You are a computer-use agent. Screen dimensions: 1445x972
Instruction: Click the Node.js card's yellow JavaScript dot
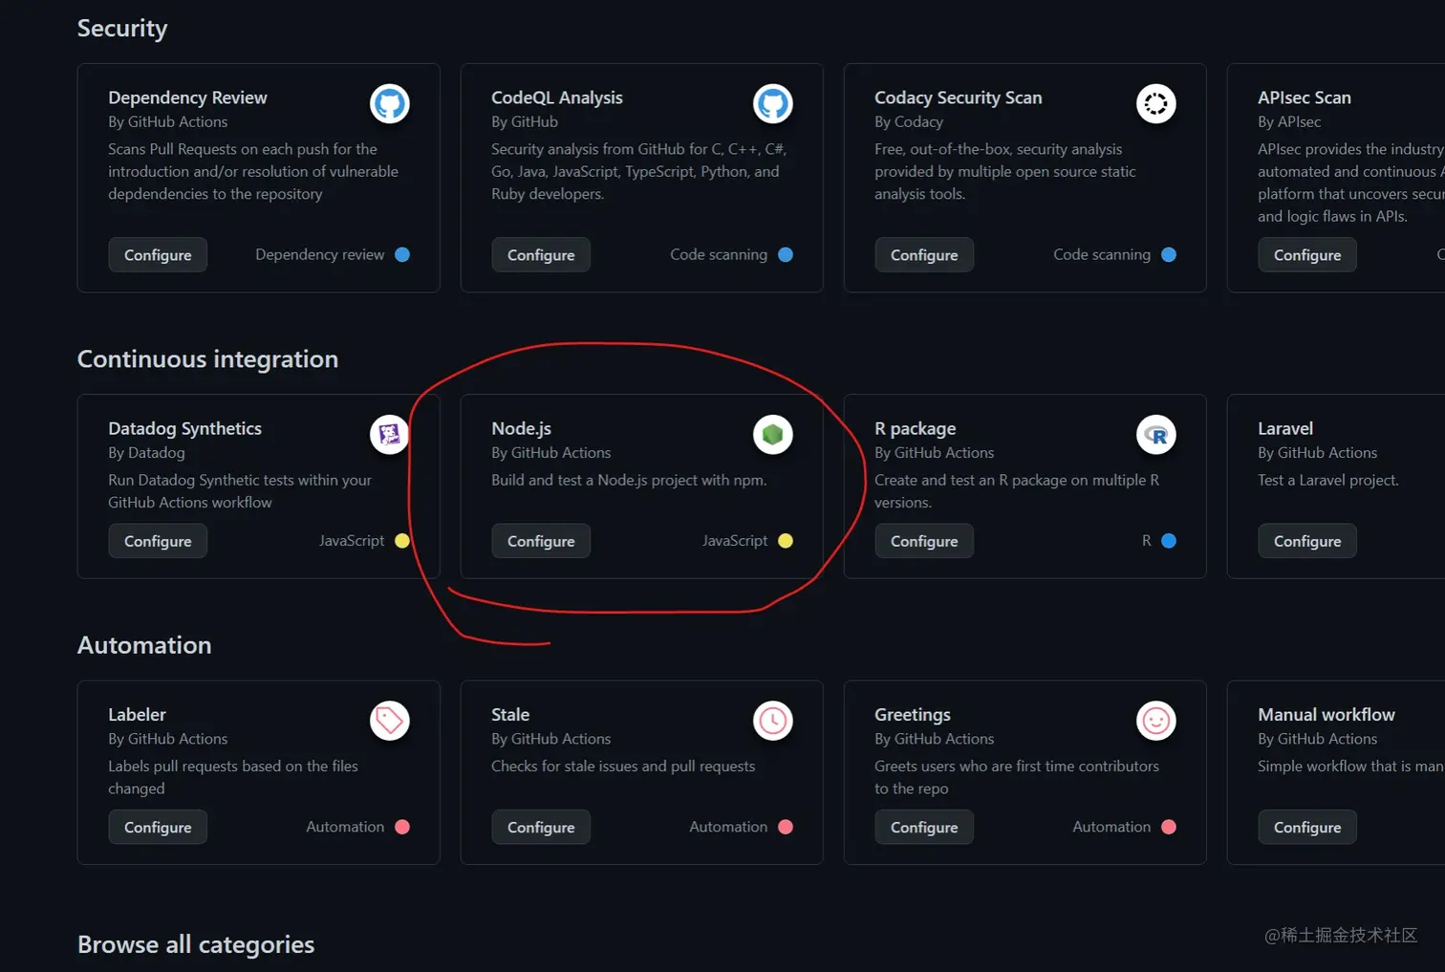[x=786, y=541]
